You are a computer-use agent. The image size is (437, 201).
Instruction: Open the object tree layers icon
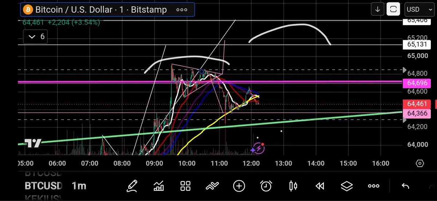click(347, 186)
